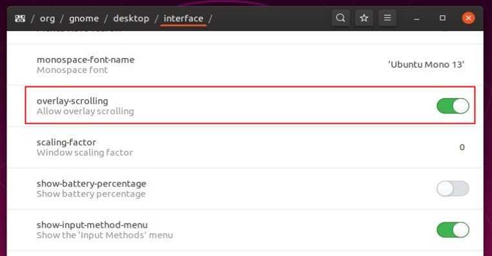The image size is (492, 256).
Task: Close dconf Editor with orange X
Action: coord(469,18)
